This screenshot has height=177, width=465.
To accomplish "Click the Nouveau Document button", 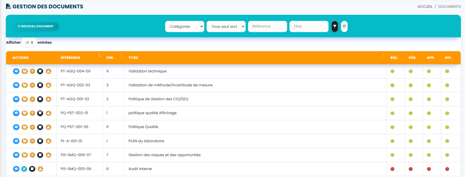I will pos(36,26).
